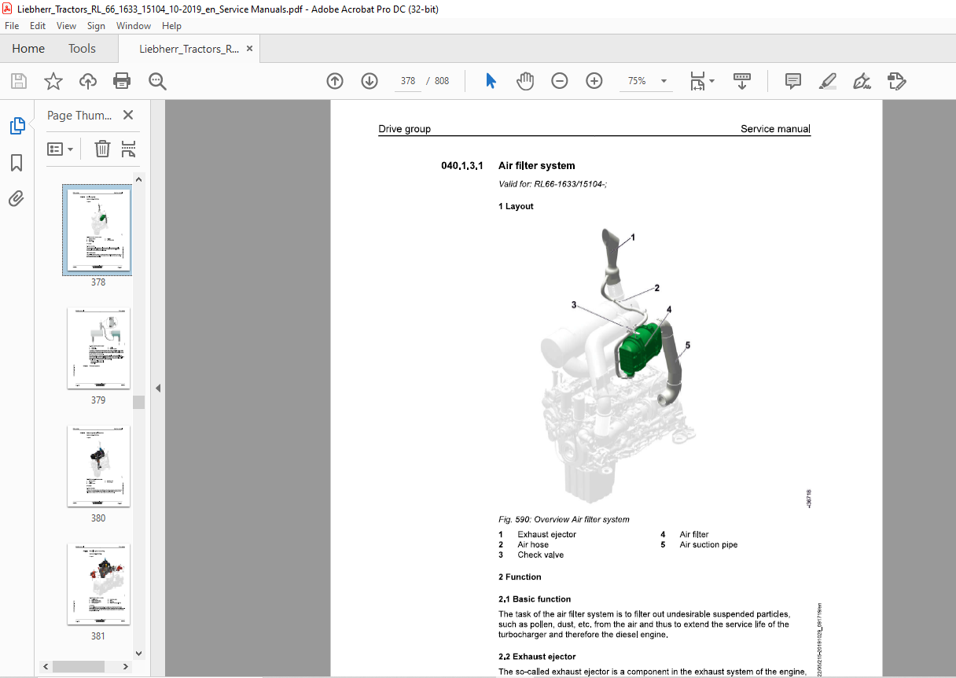
Task: Select the Liebherr_Tractors_R... document tab
Action: click(x=189, y=48)
